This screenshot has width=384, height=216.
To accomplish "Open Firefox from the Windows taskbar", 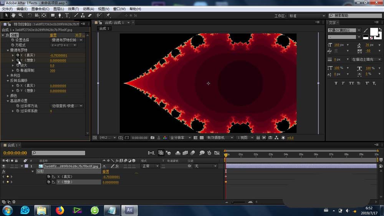I will click(x=60, y=210).
